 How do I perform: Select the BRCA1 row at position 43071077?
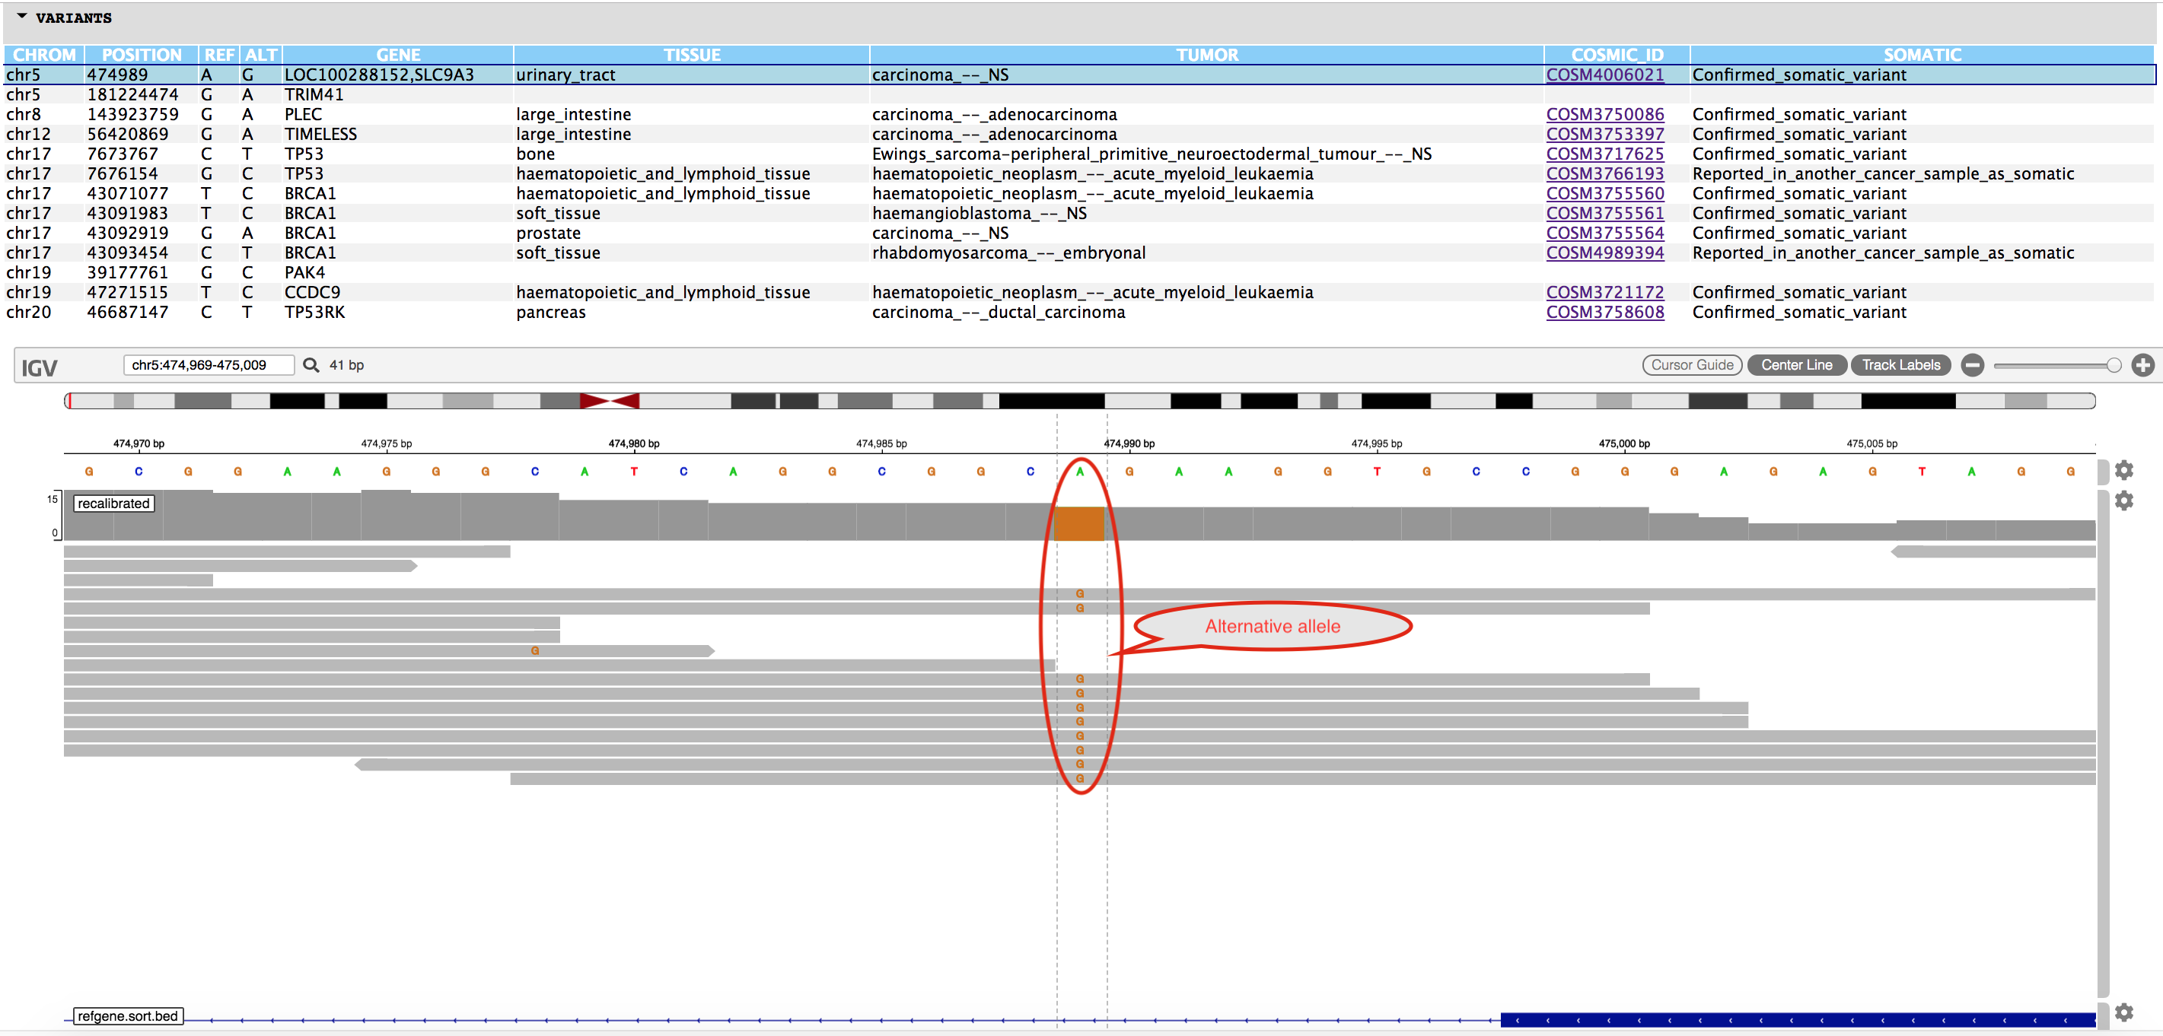[1079, 193]
